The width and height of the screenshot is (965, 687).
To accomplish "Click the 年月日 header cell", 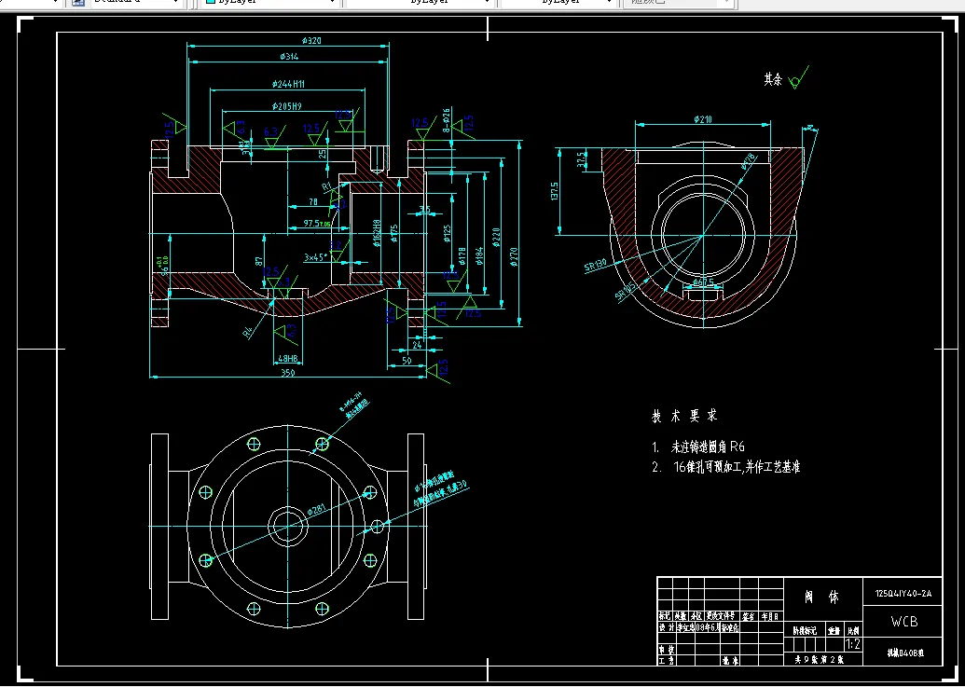I will click(x=770, y=615).
